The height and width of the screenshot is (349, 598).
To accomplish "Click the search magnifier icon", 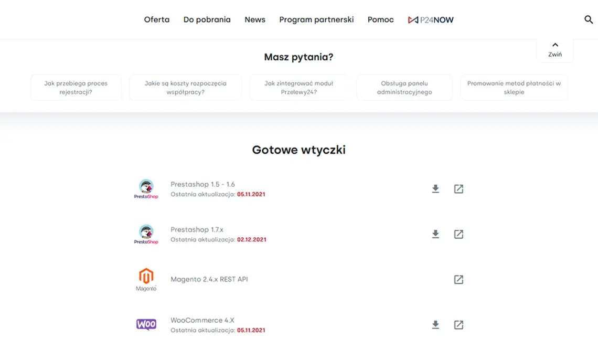I will (589, 19).
